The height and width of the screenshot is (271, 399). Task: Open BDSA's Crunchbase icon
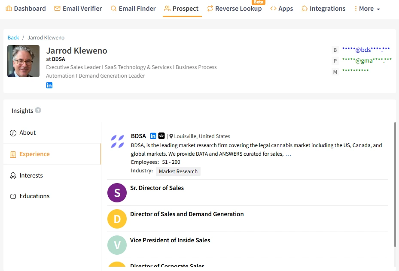(x=161, y=136)
